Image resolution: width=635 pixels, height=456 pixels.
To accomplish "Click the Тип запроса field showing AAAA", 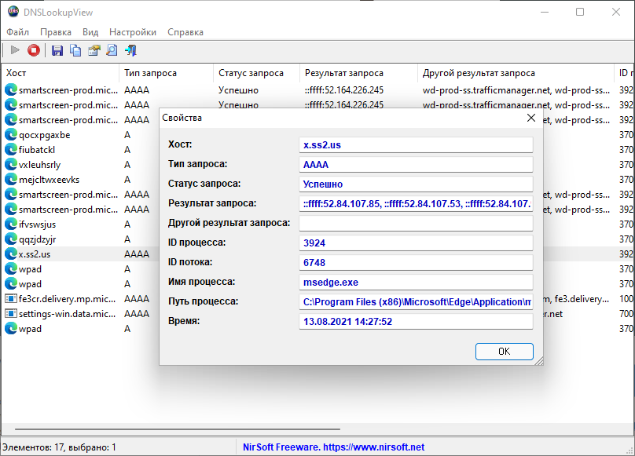I will [x=416, y=165].
